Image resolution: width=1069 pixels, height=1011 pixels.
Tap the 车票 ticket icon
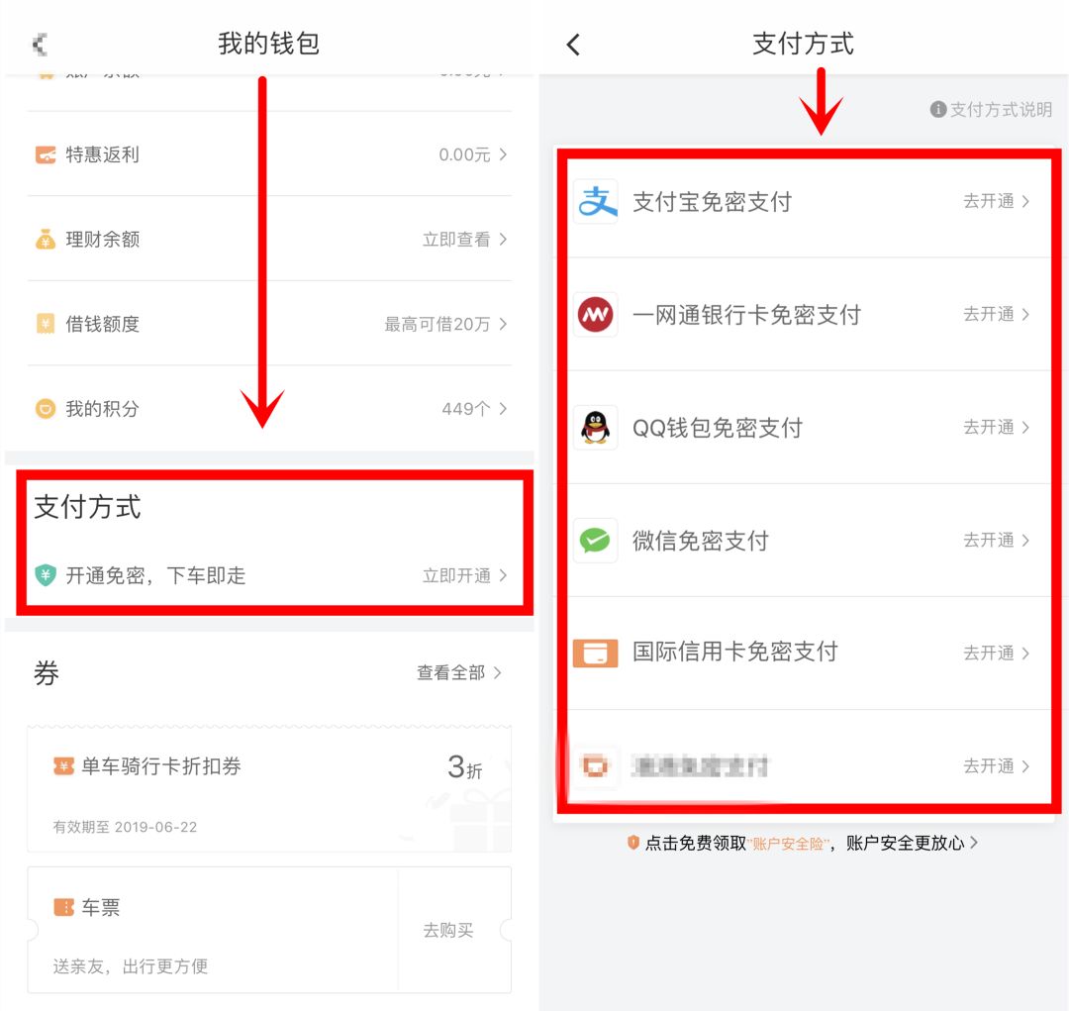tap(63, 907)
